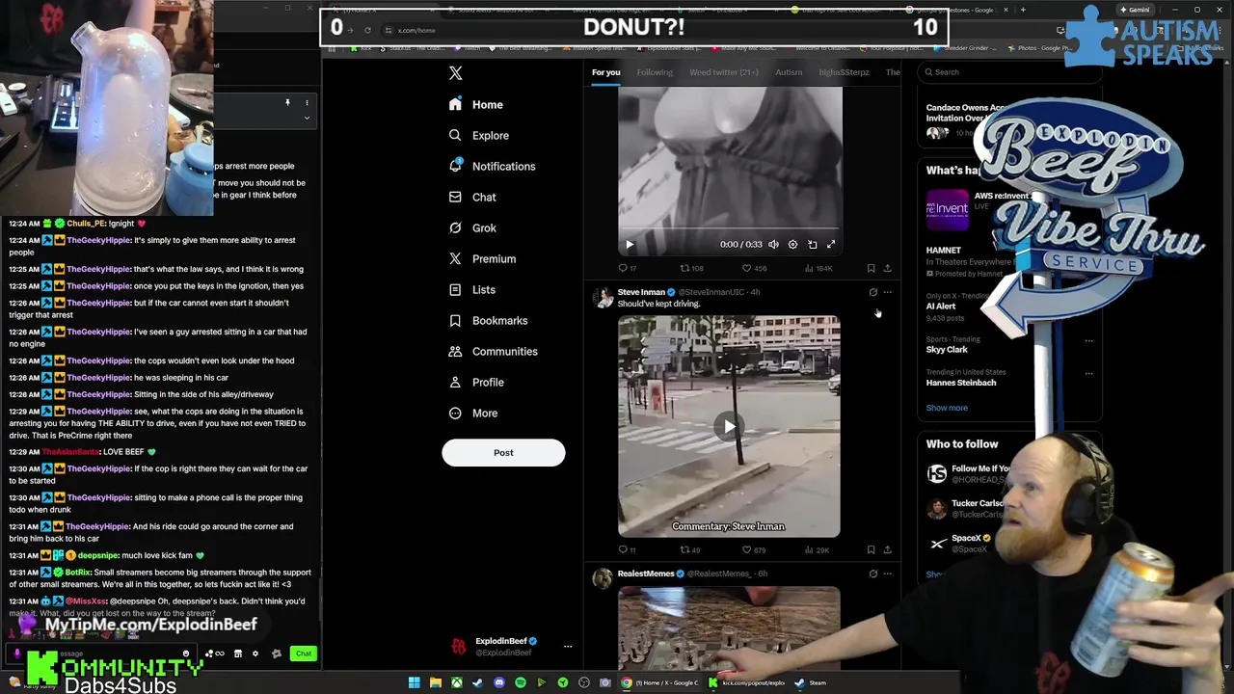Switch to the Weed twitter (21+) tab
Image resolution: width=1234 pixels, height=694 pixels.
click(724, 72)
